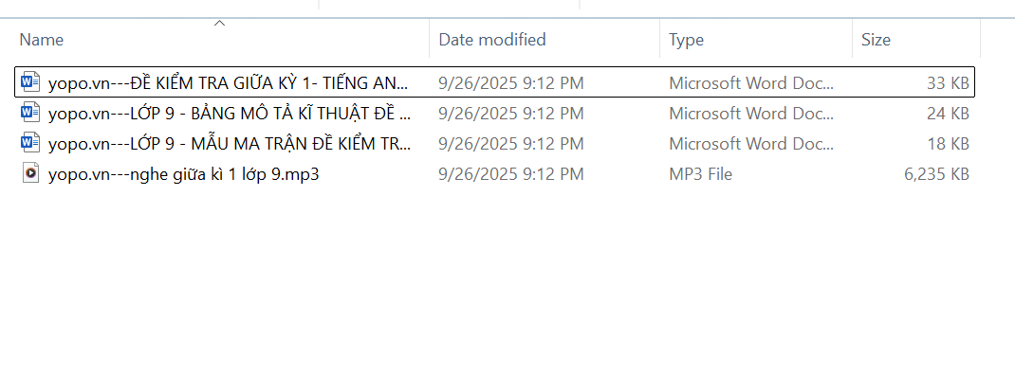Click Word icon of BẢNG MÔ TẢ KĨ THUẬT file
The width and height of the screenshot is (1015, 392).
click(30, 114)
